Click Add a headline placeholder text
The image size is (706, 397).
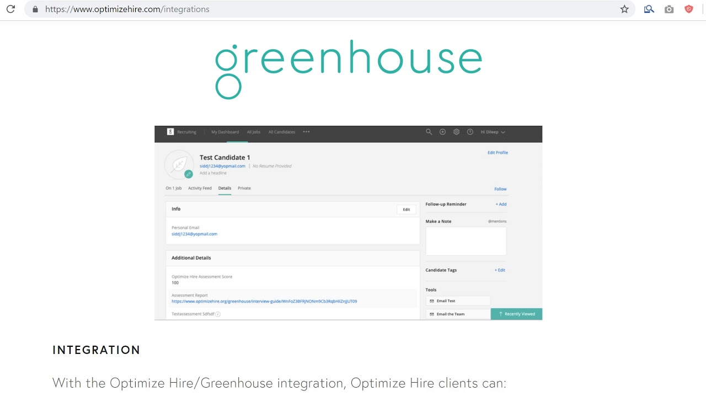(x=213, y=173)
